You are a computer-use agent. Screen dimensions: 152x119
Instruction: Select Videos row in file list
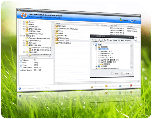coord(60,33)
